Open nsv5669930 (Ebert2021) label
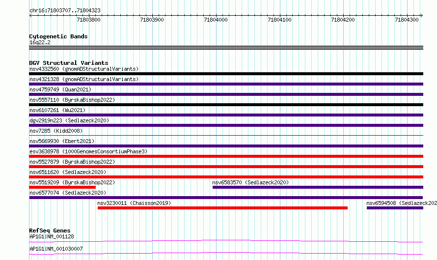Screen dimensions: 437x260 click(x=62, y=141)
